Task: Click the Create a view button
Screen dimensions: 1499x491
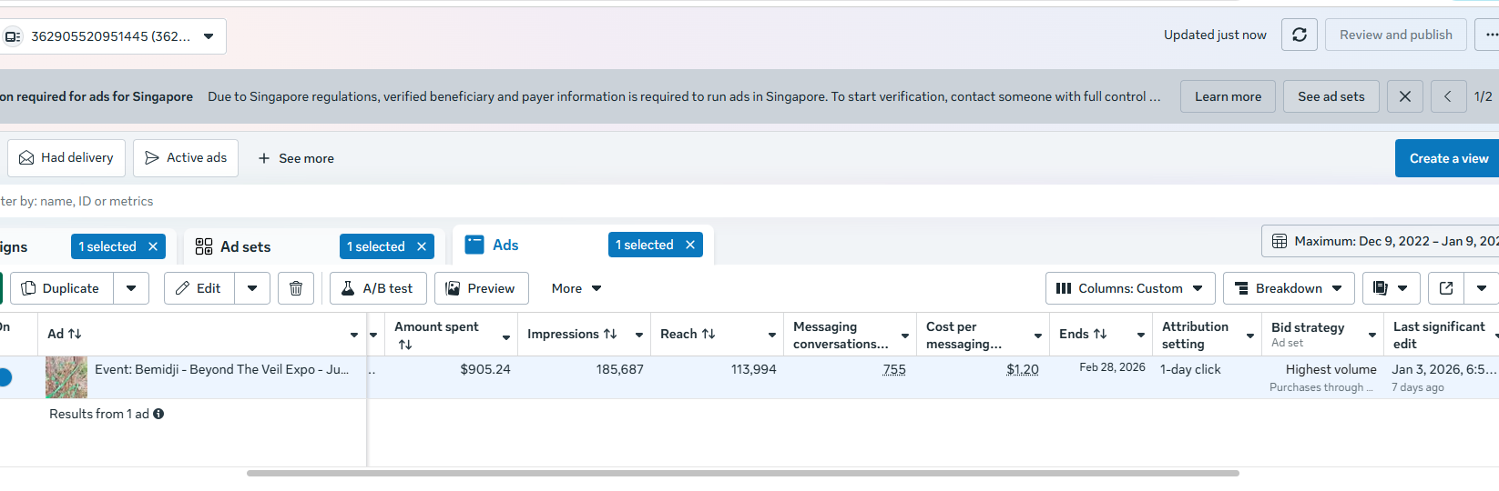Action: click(x=1448, y=158)
